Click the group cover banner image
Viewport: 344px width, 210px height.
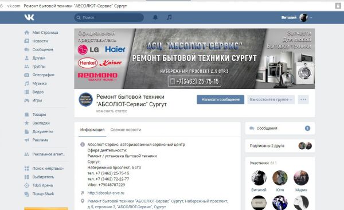(x=194, y=59)
